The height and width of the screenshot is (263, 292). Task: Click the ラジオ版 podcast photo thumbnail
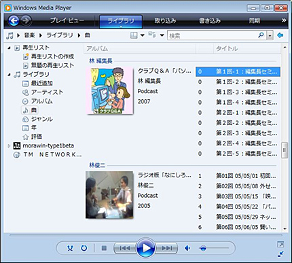point(109,195)
